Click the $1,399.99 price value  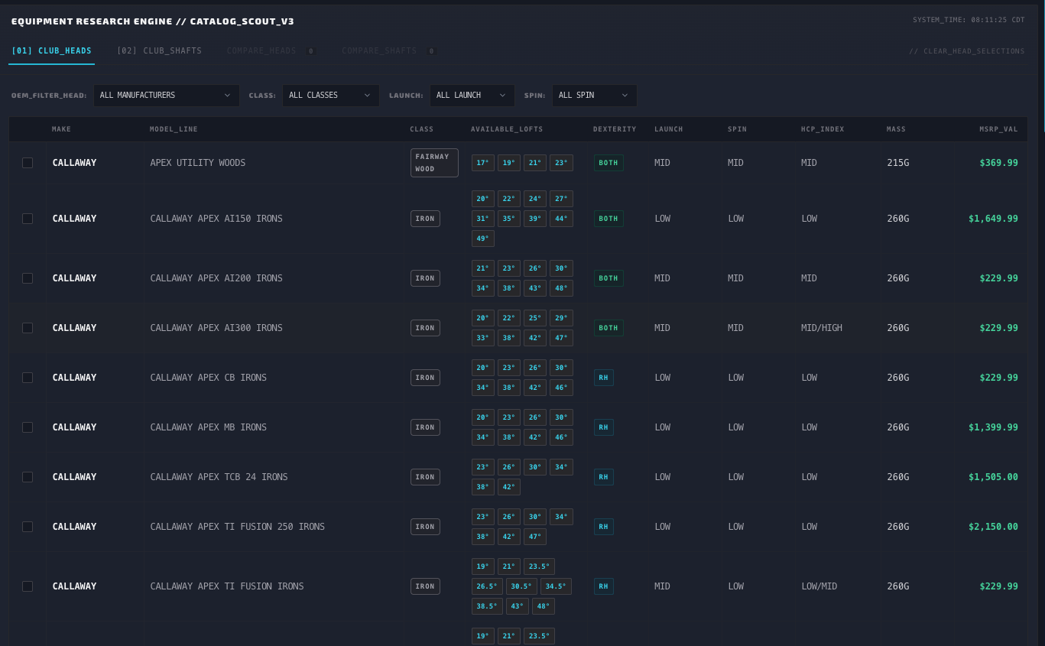[x=993, y=427]
